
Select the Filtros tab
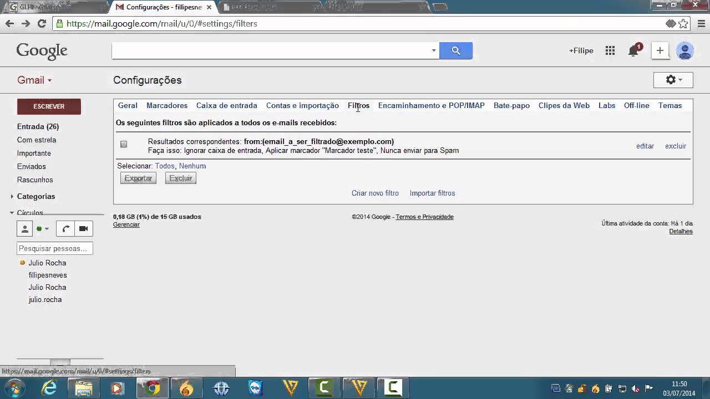[x=358, y=105]
